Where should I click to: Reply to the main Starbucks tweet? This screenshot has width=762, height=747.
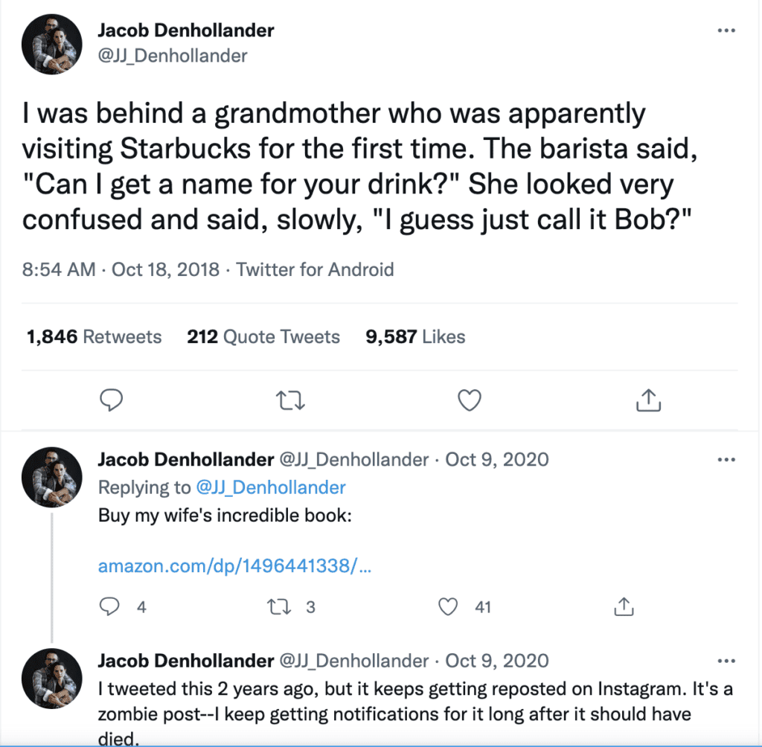coord(111,401)
